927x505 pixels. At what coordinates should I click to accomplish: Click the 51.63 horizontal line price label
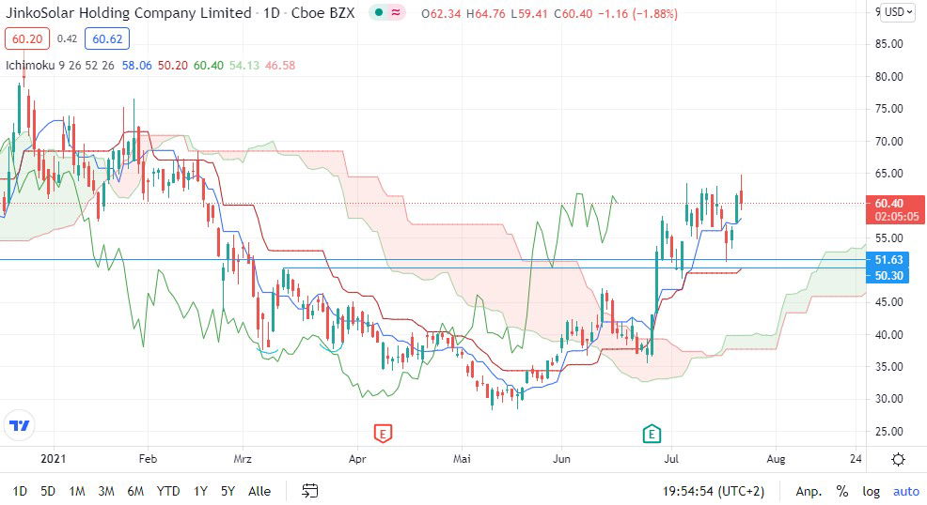(x=888, y=260)
